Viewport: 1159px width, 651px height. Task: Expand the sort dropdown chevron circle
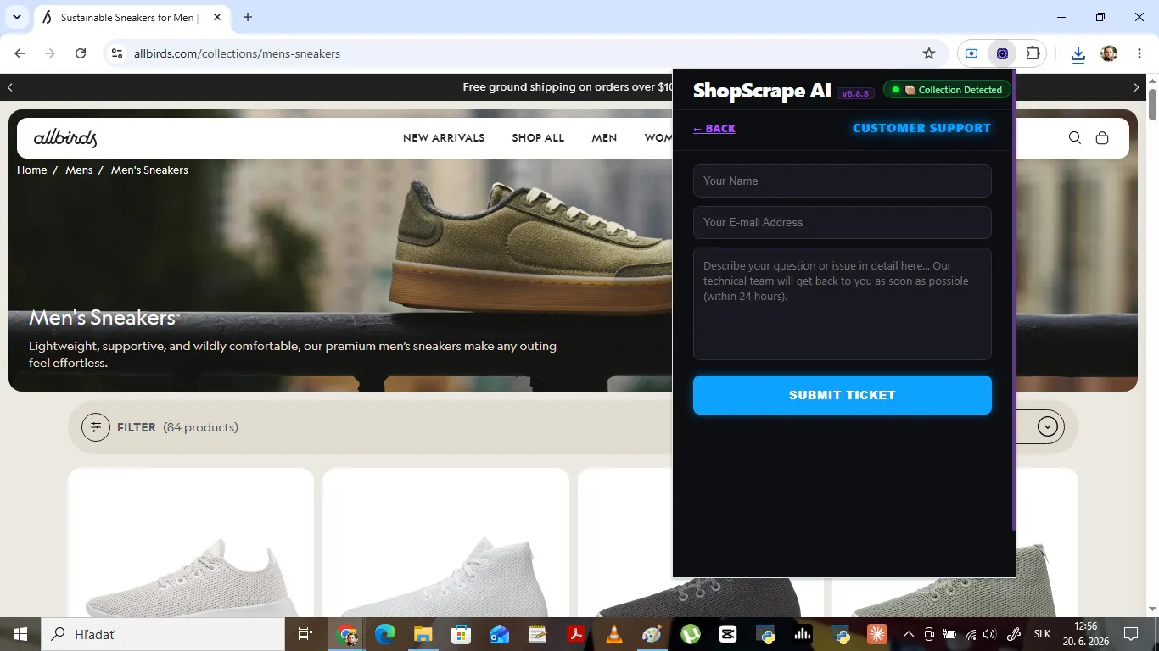click(x=1048, y=426)
